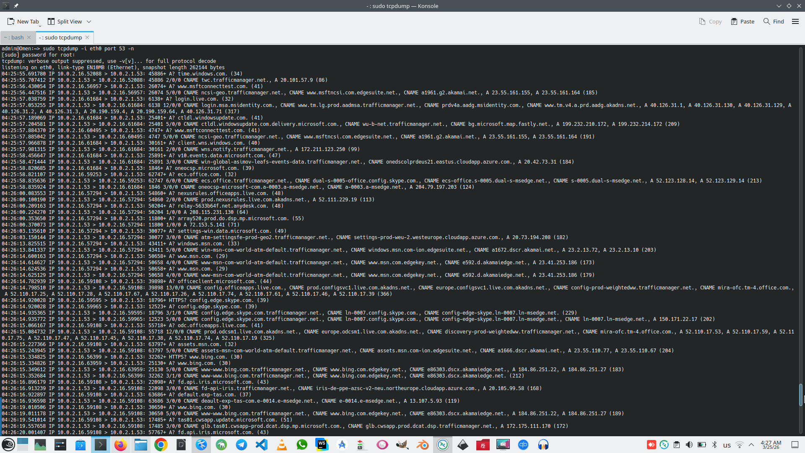
Task: Open the volume control in system tray
Action: (x=689, y=445)
